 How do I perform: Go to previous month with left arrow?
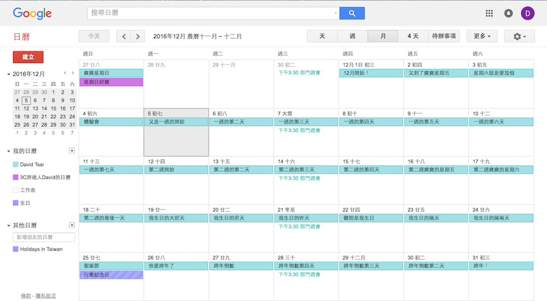pyautogui.click(x=124, y=37)
